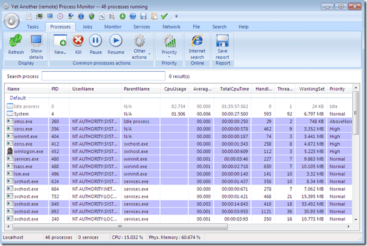Refresh the process list

(16, 44)
